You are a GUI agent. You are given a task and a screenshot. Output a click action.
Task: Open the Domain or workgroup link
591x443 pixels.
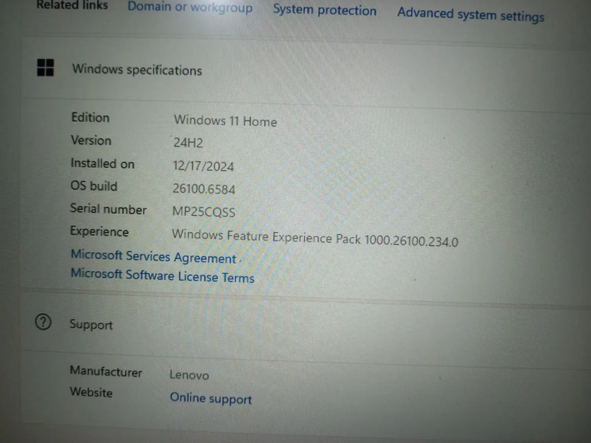point(190,7)
